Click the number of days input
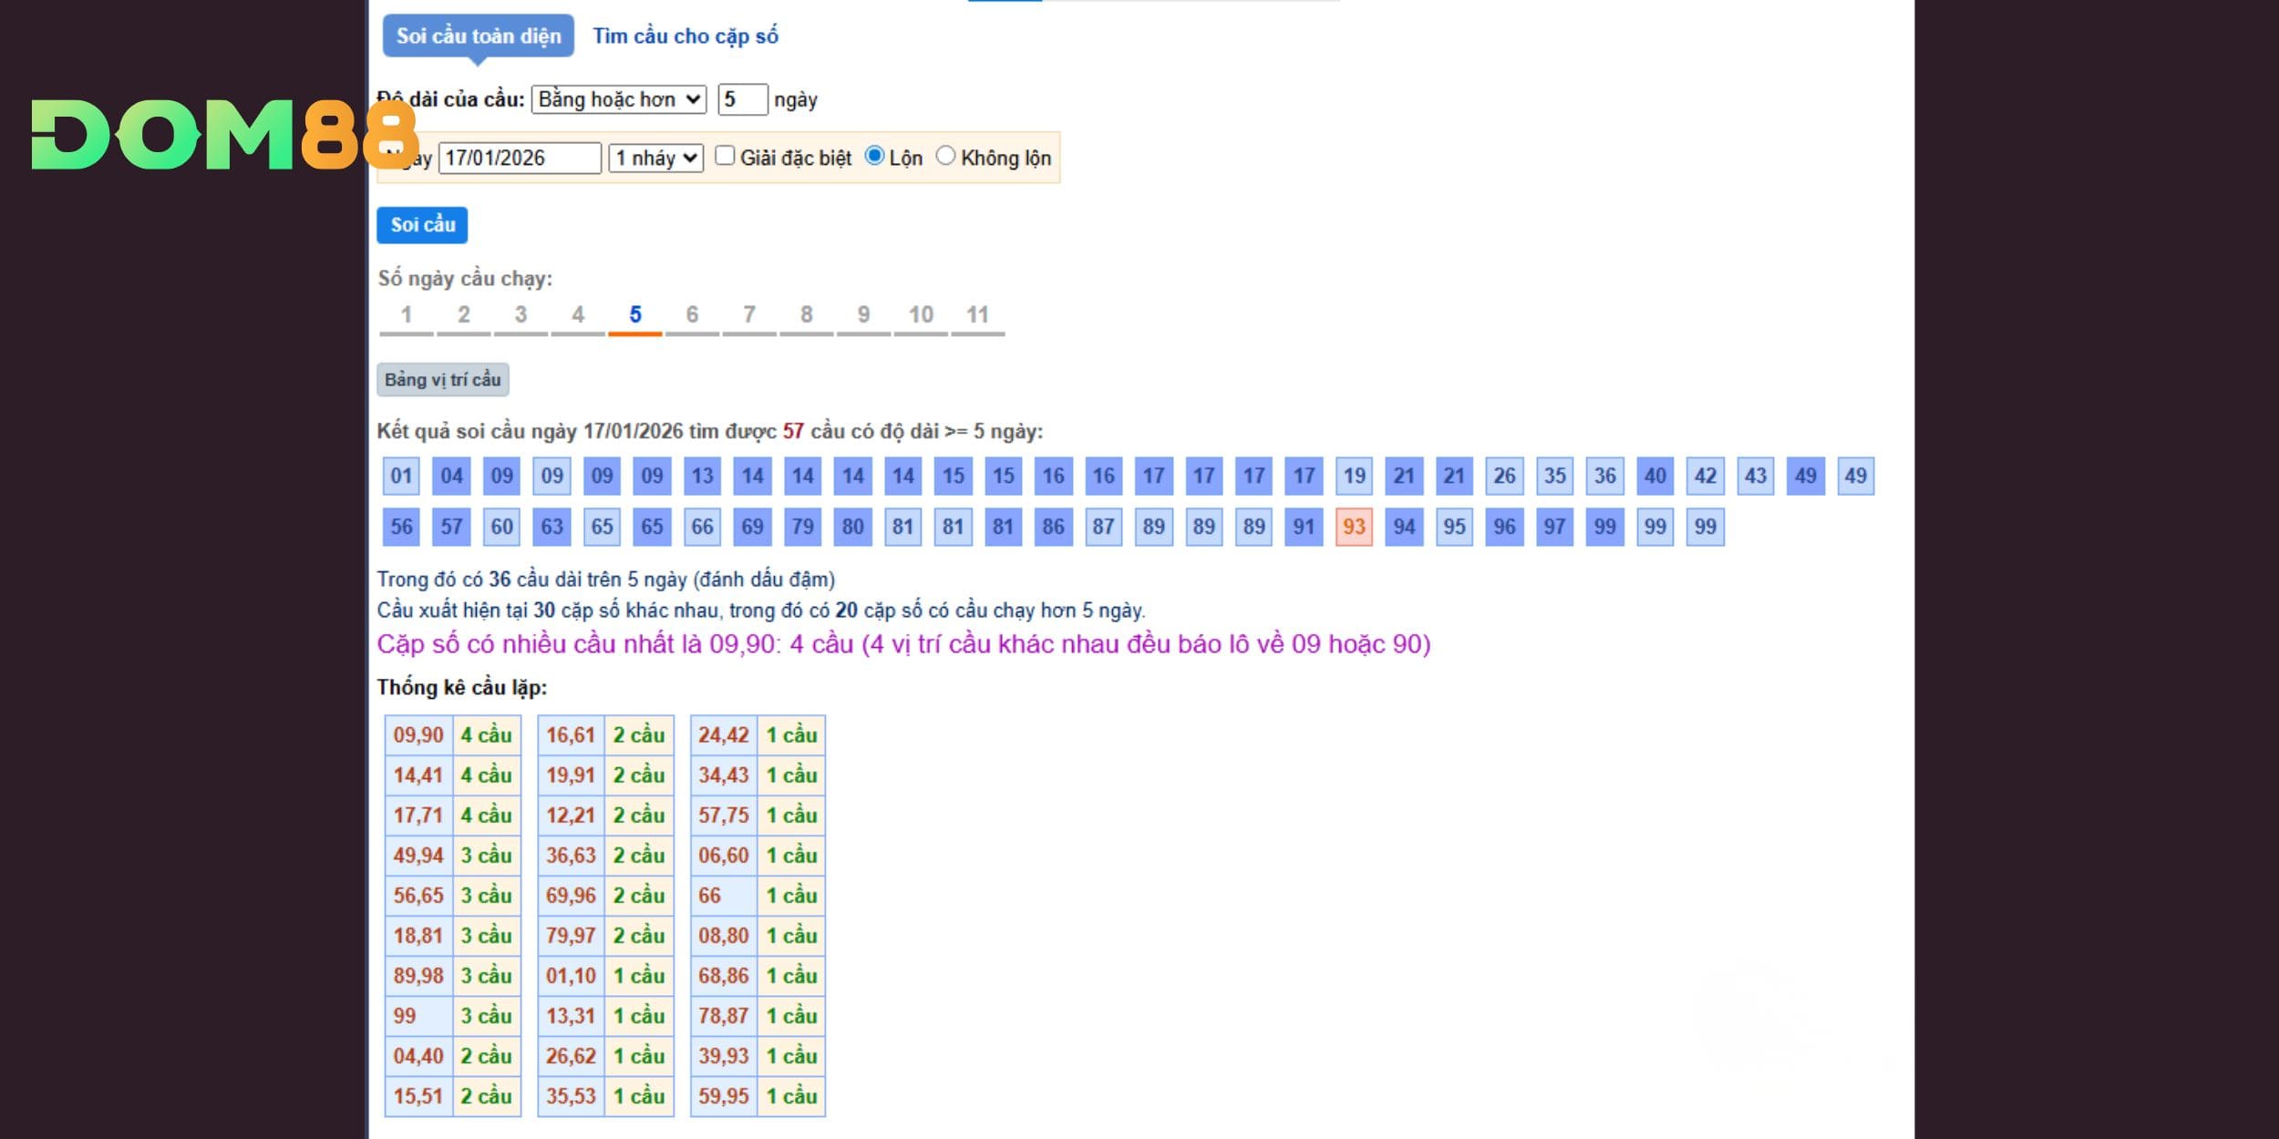2279x1139 pixels. [x=742, y=99]
